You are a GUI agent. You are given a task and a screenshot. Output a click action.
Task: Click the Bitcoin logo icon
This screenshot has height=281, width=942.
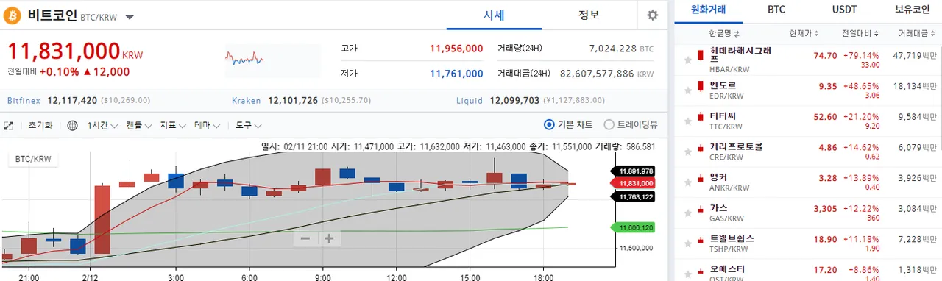click(13, 15)
